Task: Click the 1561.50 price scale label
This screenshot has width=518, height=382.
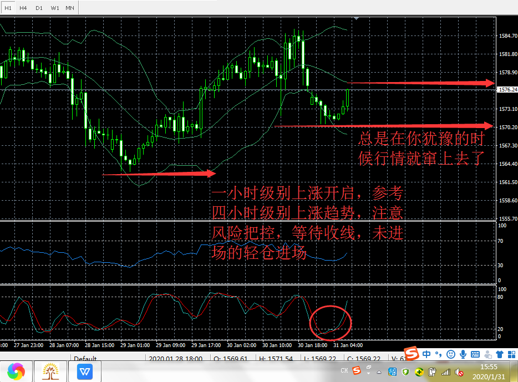Action: [x=508, y=182]
